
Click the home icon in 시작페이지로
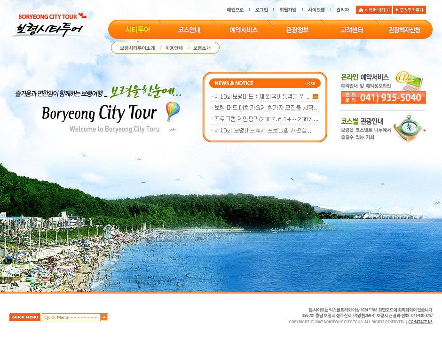(x=361, y=10)
